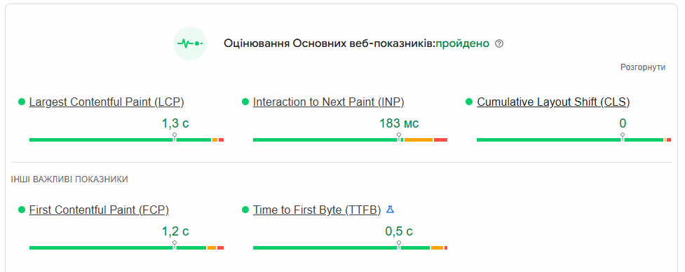Open the Largest Contentful Paint (LCP) link
685x272 pixels.
click(107, 102)
